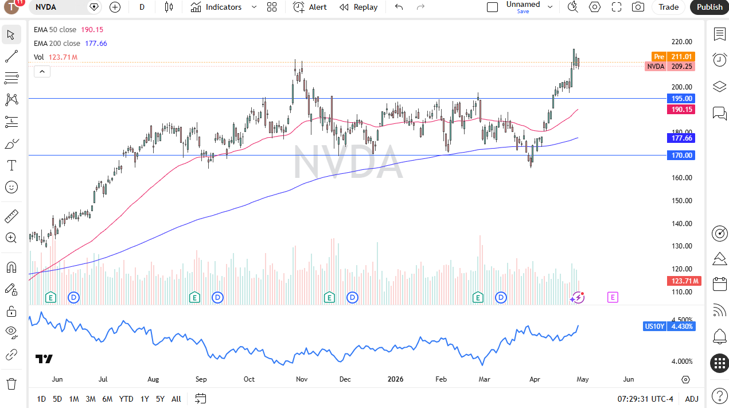The image size is (729, 408).
Task: Open the apps grid menu
Action: point(719,363)
